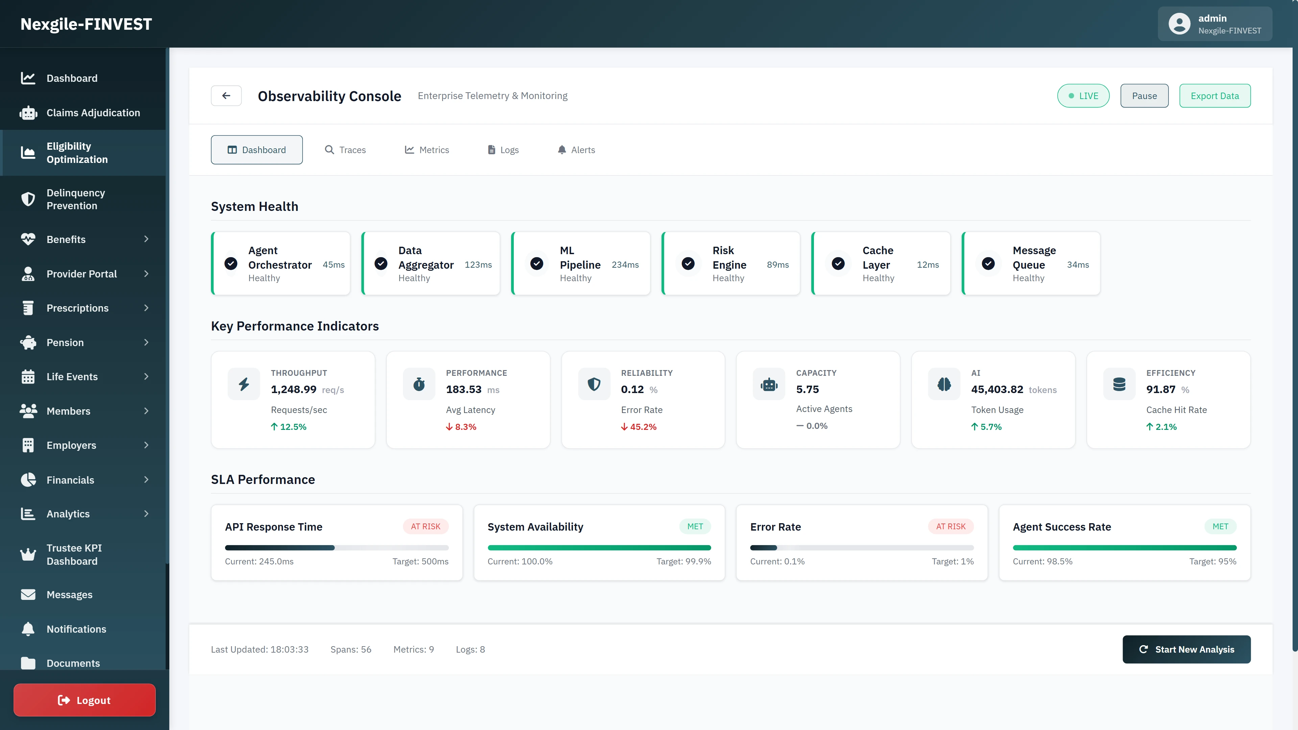Select the Eligibility Optimization section
The width and height of the screenshot is (1298, 730).
[x=77, y=152]
